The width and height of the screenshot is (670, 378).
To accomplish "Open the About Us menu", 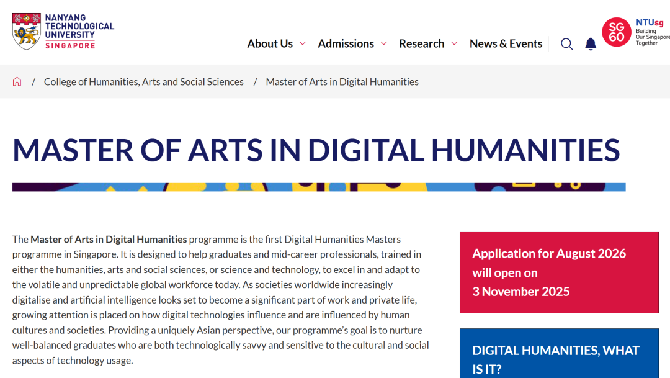I will tap(270, 43).
